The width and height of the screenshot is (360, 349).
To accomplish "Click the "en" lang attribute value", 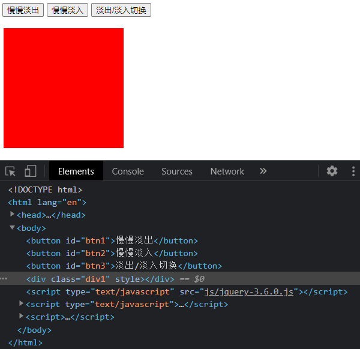I will [x=72, y=202].
